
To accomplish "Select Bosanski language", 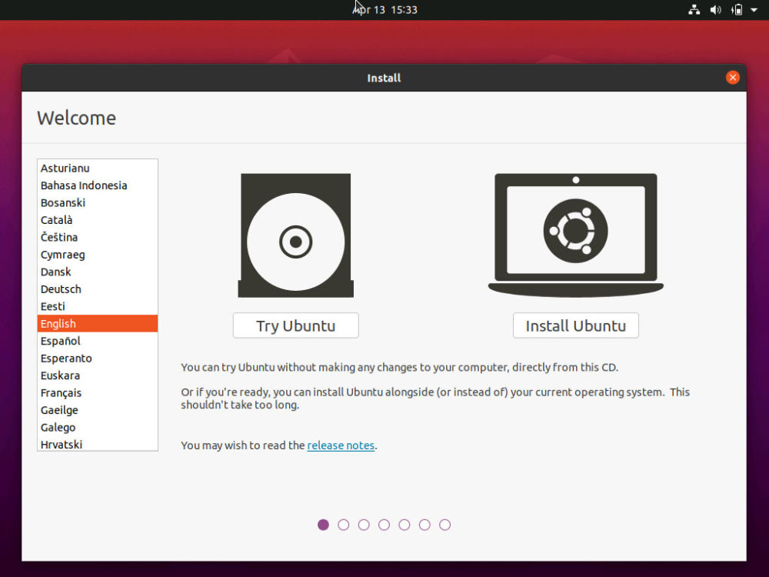I will coord(98,202).
